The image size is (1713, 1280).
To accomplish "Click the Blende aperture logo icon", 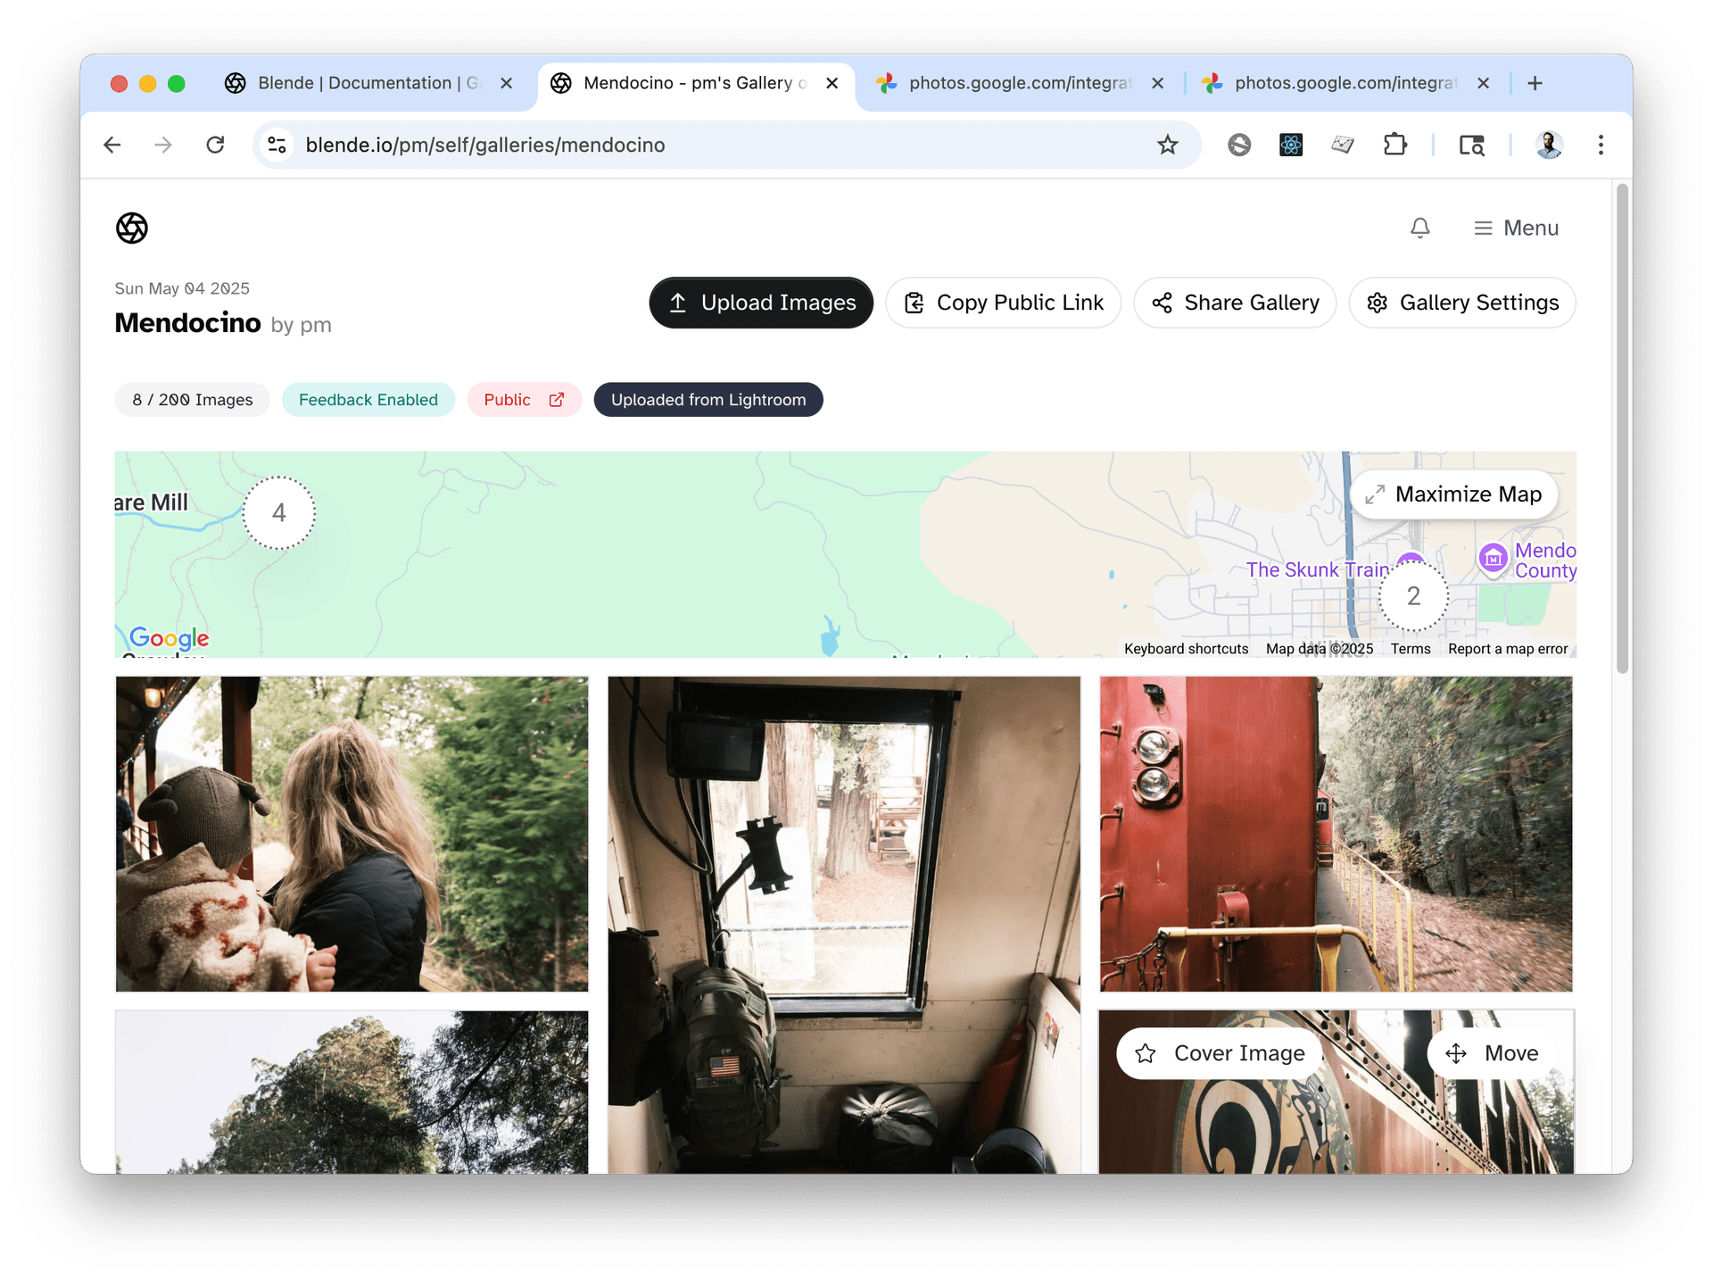I will tap(131, 228).
